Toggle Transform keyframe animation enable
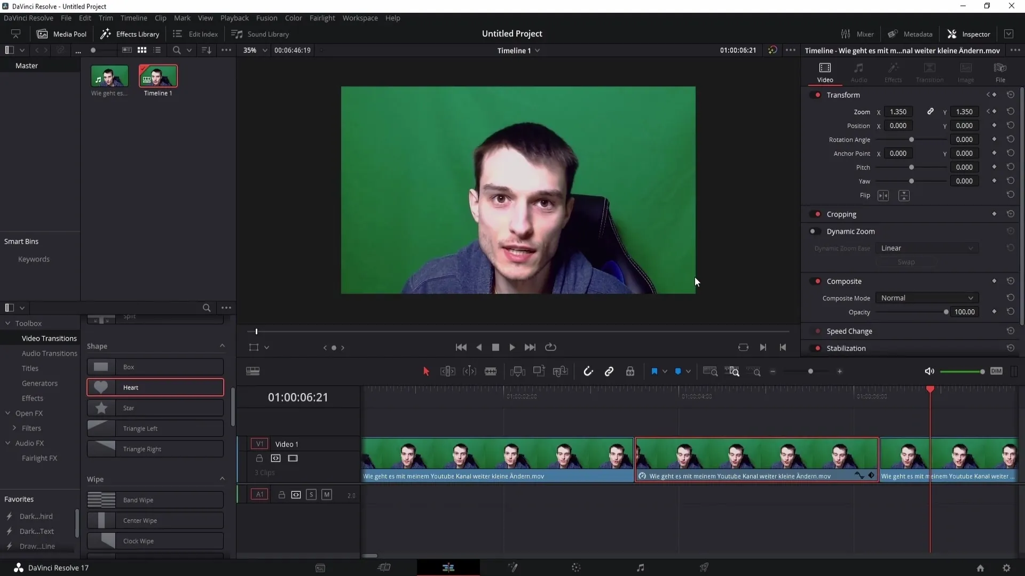 point(995,95)
